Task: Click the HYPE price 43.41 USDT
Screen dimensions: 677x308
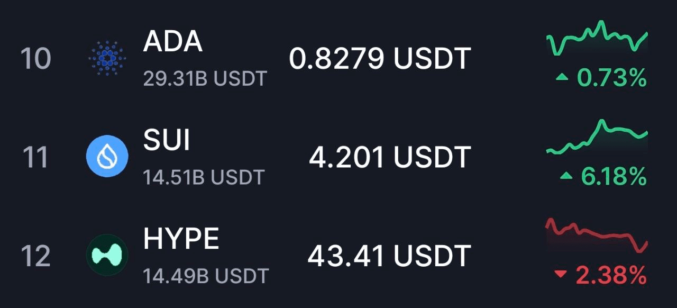Action: point(389,256)
